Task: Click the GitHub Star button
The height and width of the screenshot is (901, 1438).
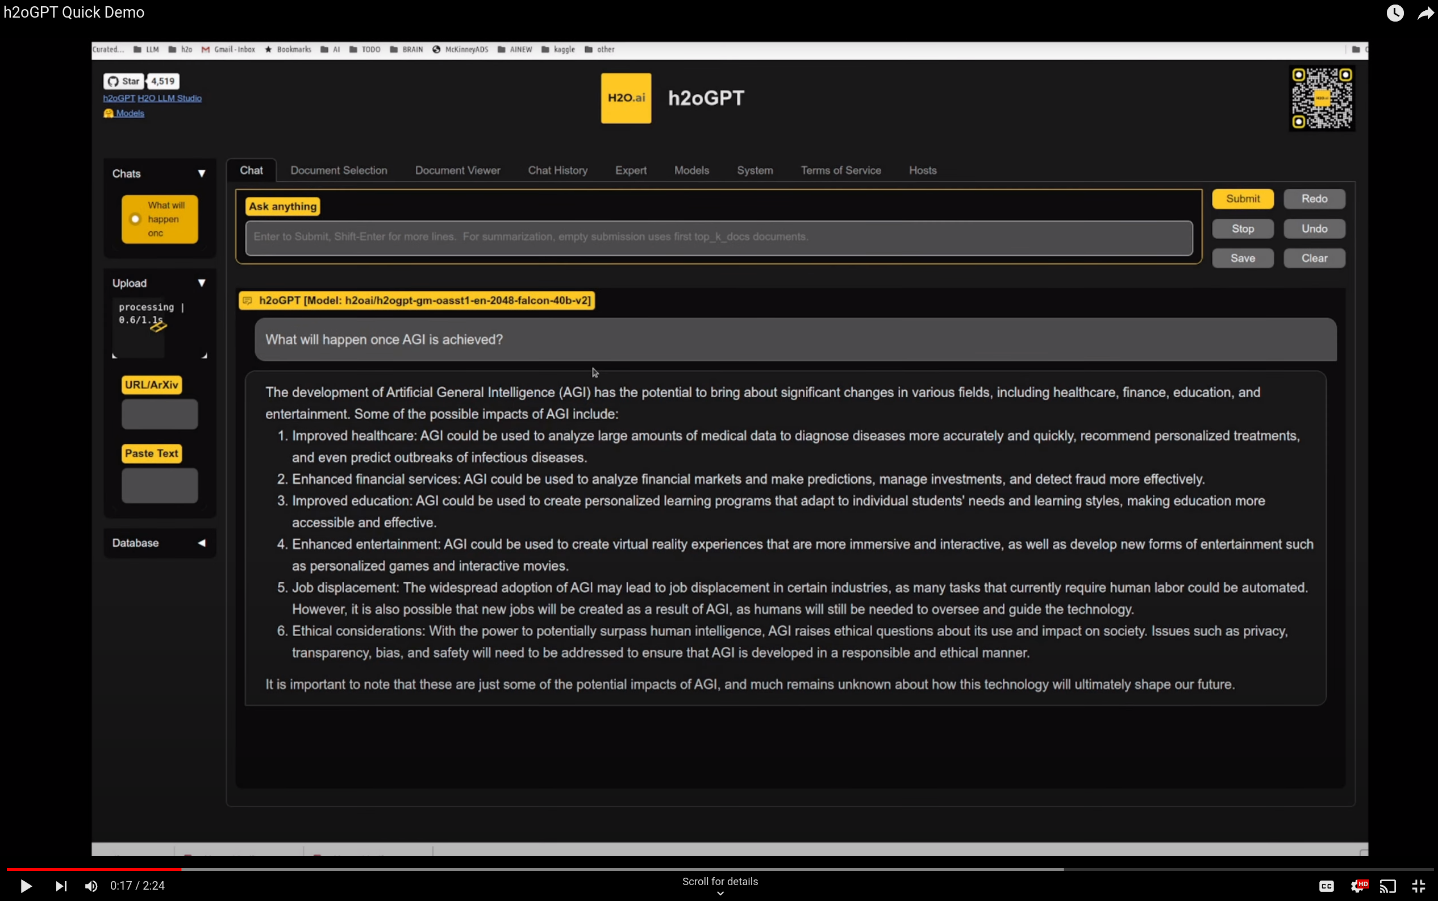Action: 124,81
